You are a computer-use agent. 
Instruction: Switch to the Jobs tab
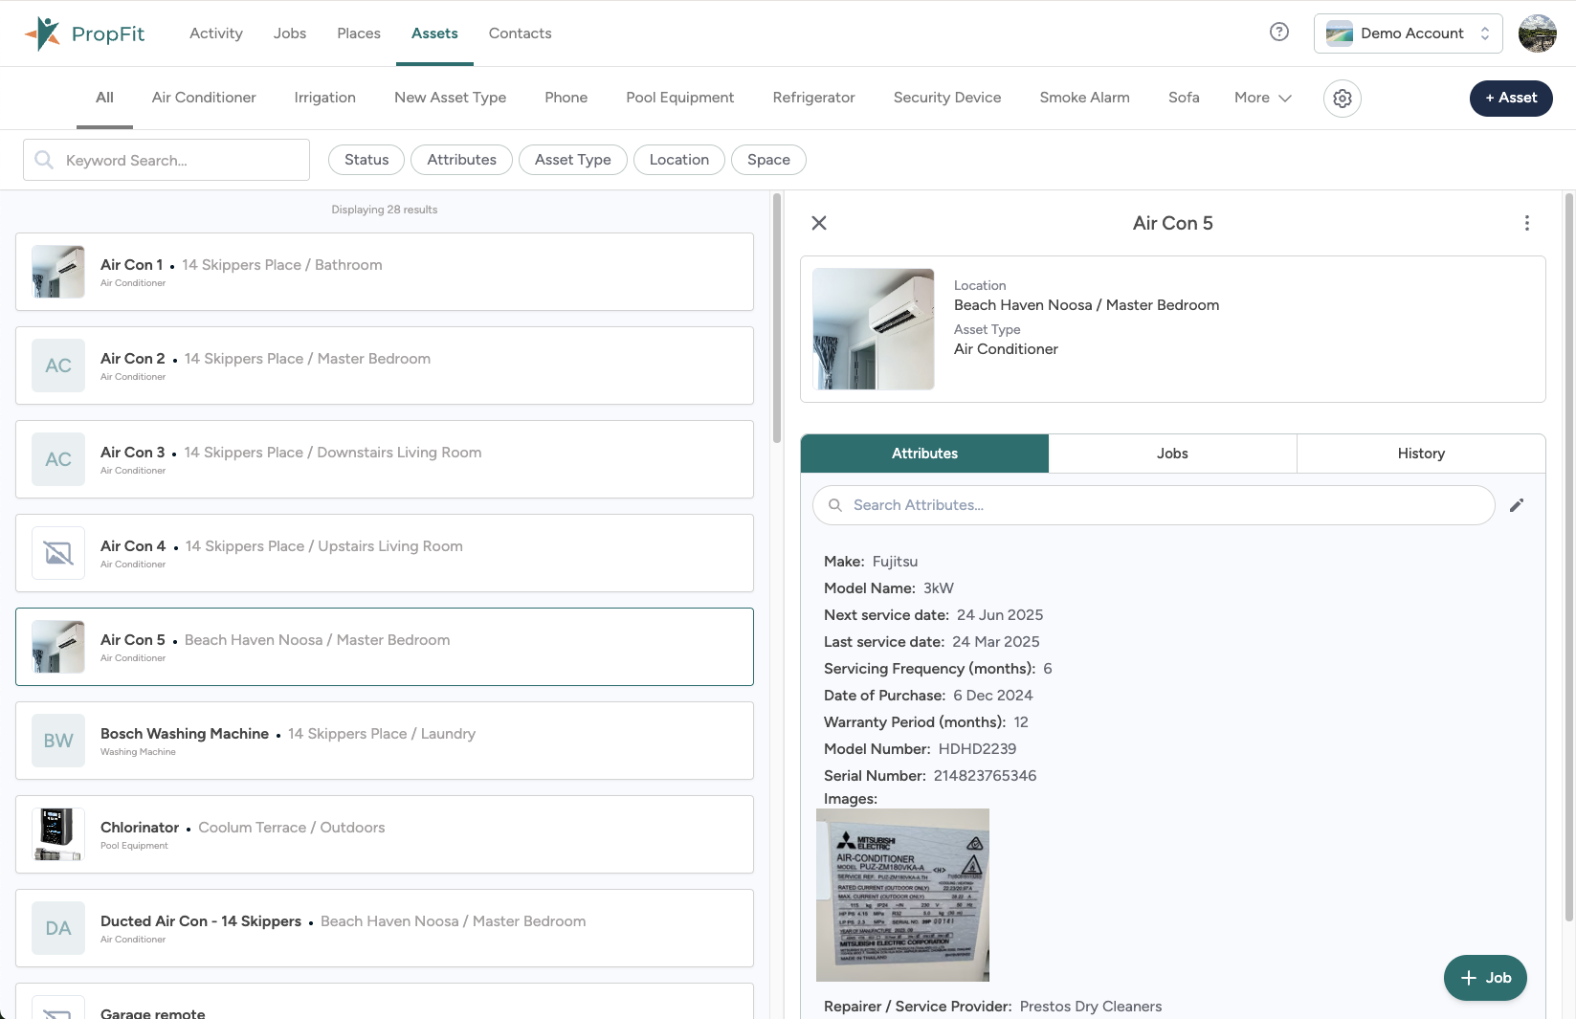(1172, 453)
